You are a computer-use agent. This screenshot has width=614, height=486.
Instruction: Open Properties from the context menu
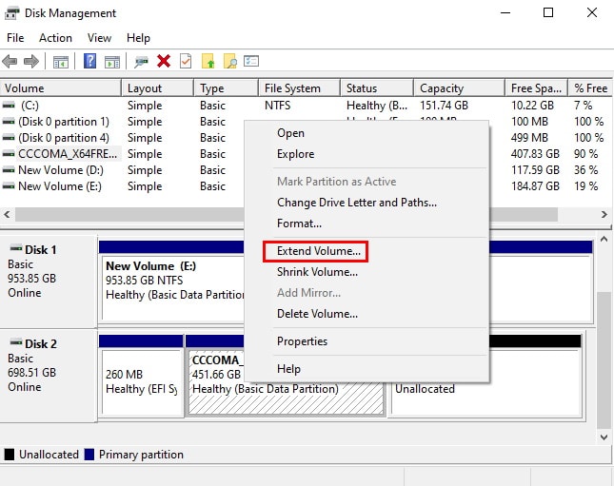pos(366,341)
